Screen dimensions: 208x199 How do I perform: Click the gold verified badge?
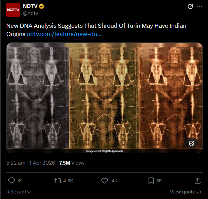[x=41, y=6]
